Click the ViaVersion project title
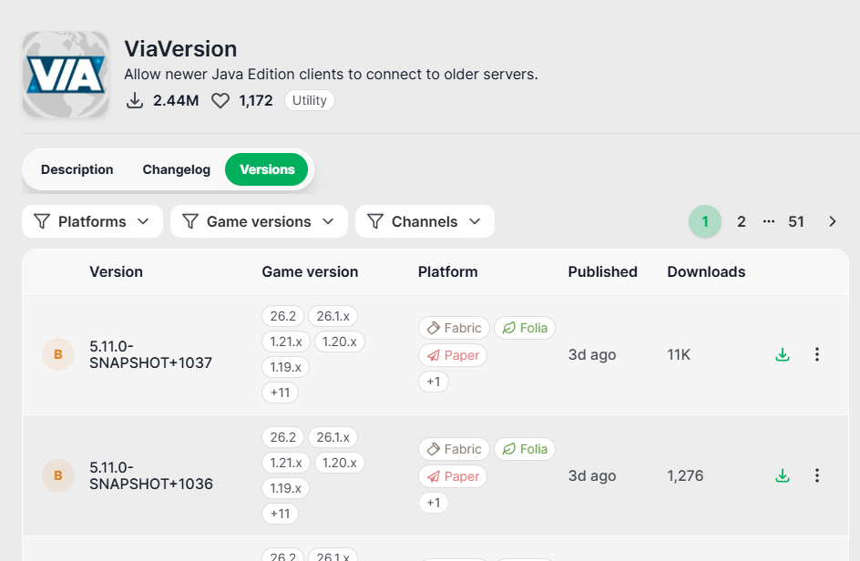860x561 pixels. [x=180, y=49]
